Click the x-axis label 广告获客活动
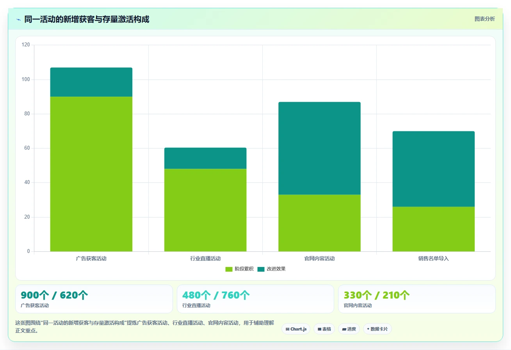Screen dimensions: 511x350 tap(91, 259)
